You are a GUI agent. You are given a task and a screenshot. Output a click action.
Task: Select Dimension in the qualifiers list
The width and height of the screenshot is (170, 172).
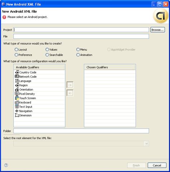pyautogui.click(x=39, y=115)
